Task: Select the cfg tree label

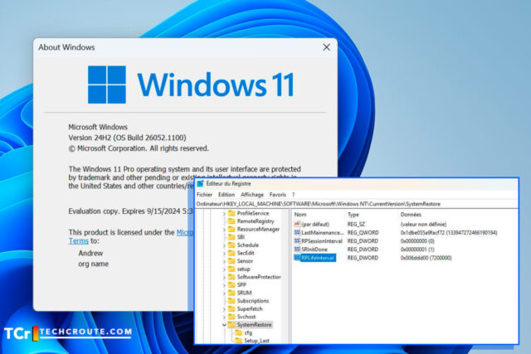Action: [x=248, y=332]
